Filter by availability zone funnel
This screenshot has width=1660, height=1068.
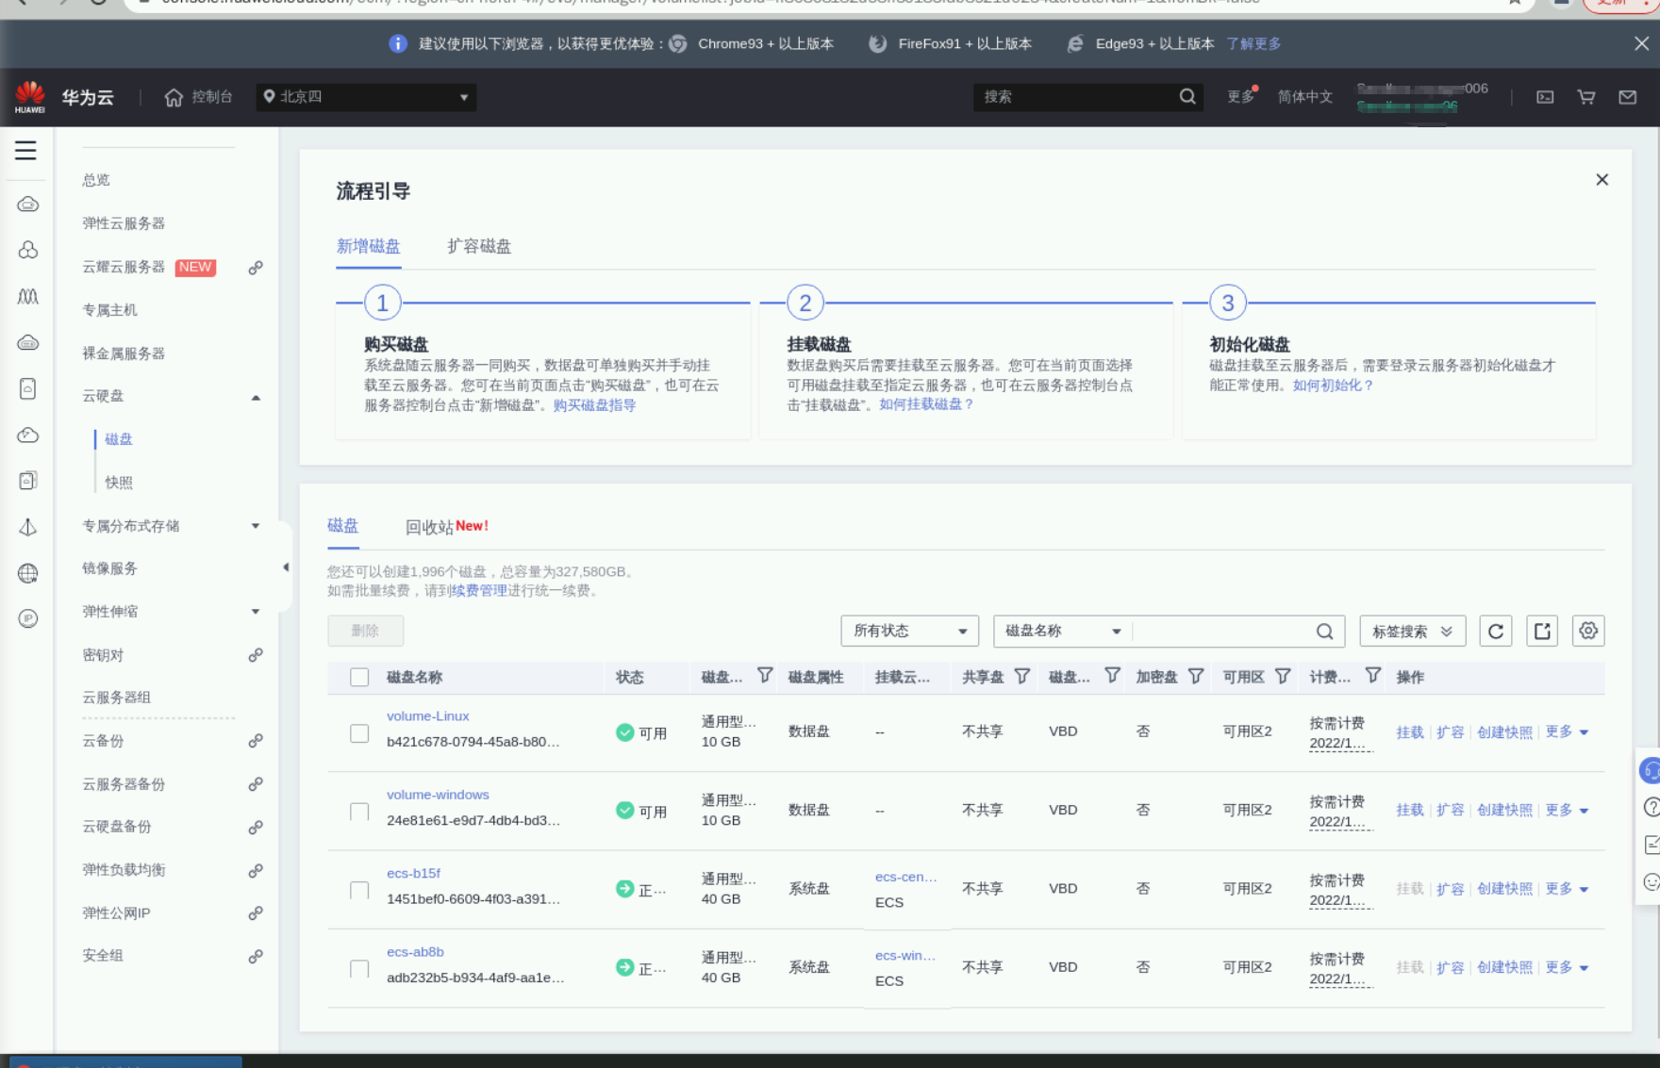click(x=1283, y=676)
